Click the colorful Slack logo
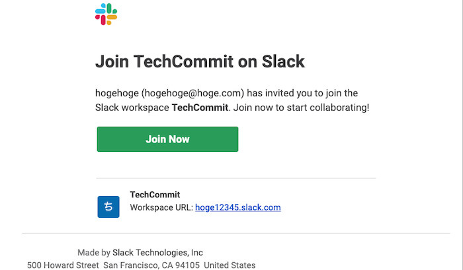463x270 pixels. tap(106, 14)
